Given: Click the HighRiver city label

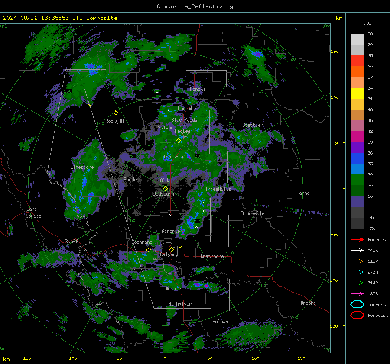Looking at the screenshot, I should pyautogui.click(x=180, y=304).
